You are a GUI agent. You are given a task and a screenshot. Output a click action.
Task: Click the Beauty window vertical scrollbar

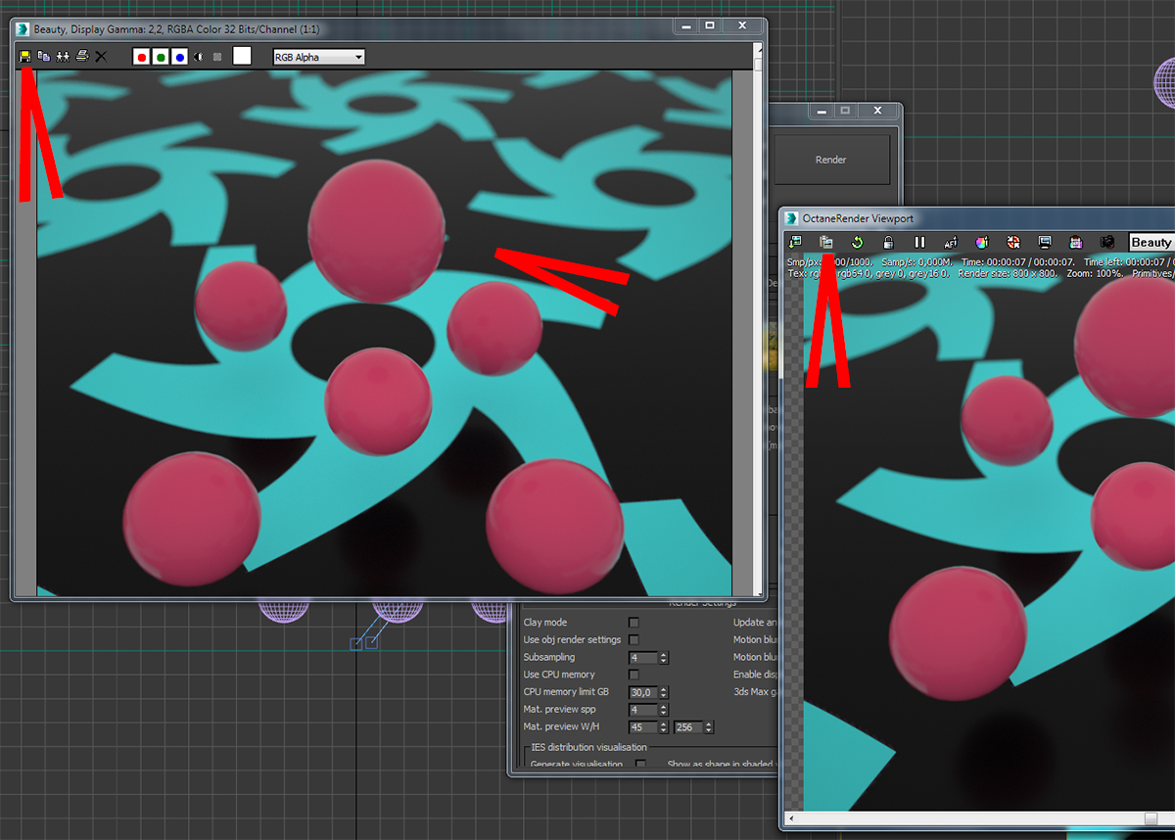758,318
